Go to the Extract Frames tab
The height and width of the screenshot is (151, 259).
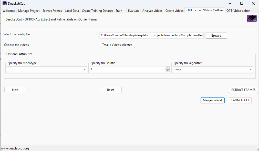point(52,11)
